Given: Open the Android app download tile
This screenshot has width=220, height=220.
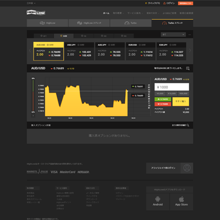Looking at the screenshot, I should tap(158, 202).
